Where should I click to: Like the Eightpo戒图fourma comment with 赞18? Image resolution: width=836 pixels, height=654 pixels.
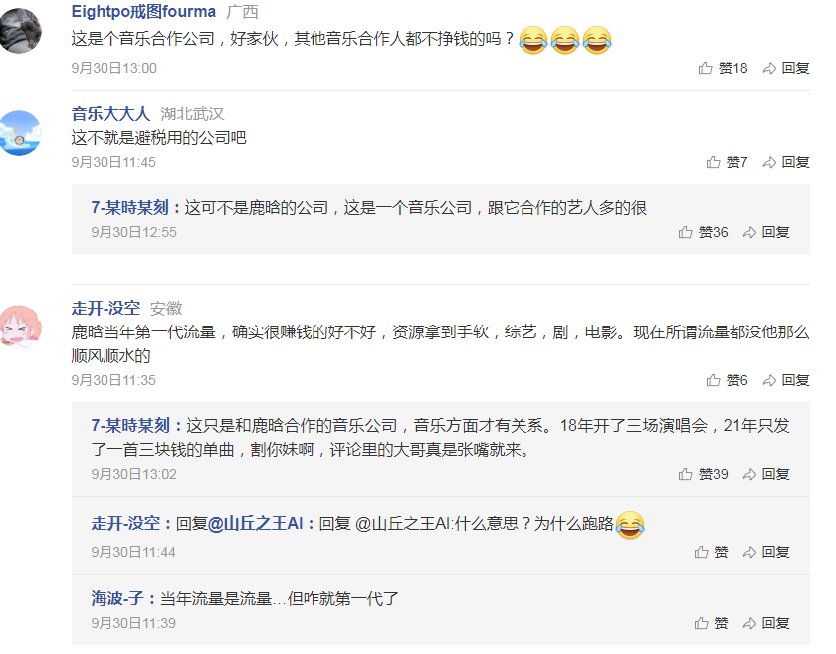tap(723, 68)
